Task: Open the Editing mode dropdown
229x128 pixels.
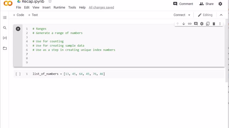Action: 205,15
